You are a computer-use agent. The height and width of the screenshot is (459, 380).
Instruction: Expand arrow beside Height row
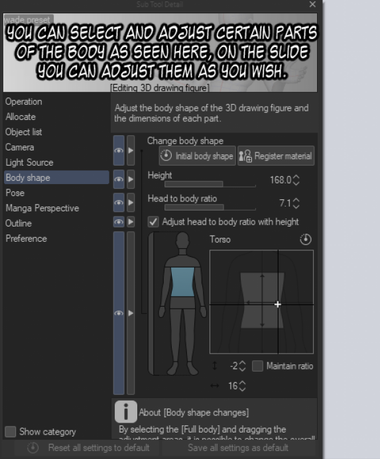click(131, 179)
